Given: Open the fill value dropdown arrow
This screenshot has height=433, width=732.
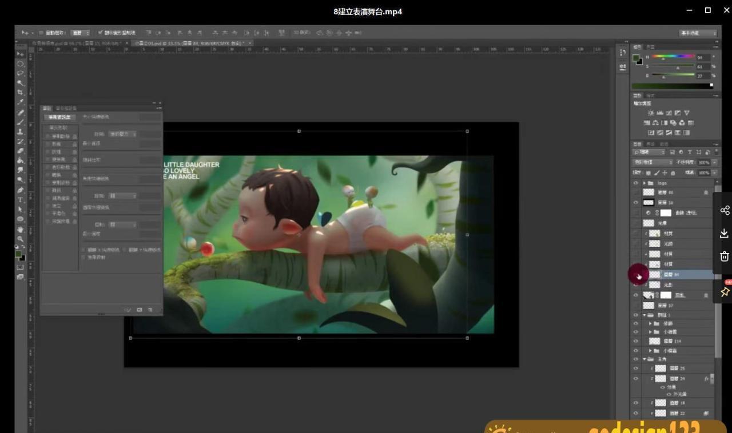Looking at the screenshot, I should pos(714,173).
